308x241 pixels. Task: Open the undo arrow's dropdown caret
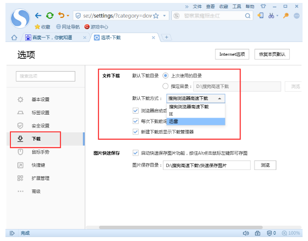click(x=68, y=15)
